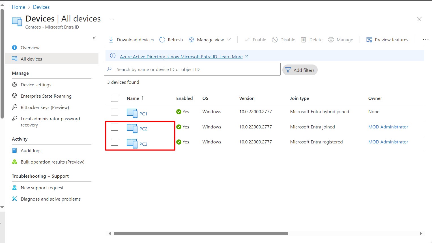Click the horizontal scrollbar below the device list

(x=201, y=234)
